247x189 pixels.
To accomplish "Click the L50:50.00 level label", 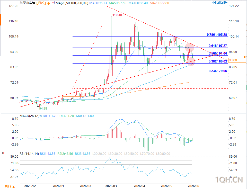I will click(x=131, y=154).
